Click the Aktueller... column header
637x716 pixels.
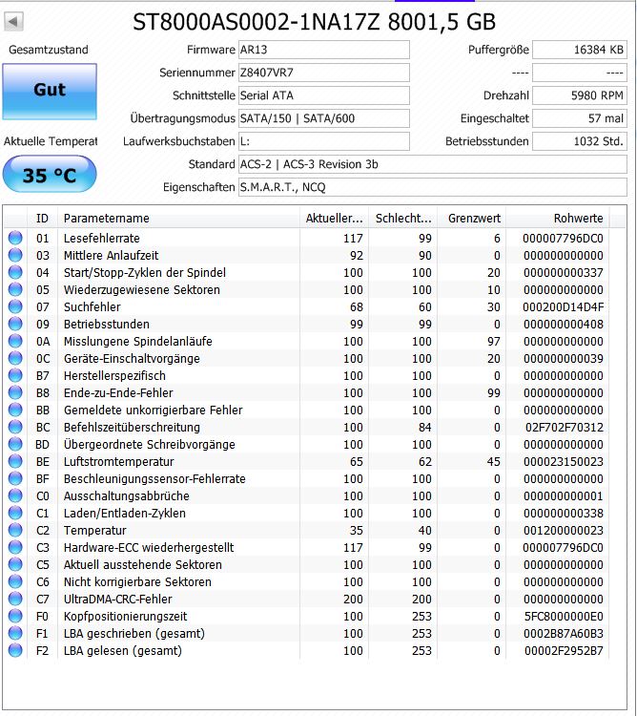(x=334, y=219)
